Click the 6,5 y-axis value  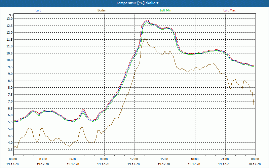(x=10, y=108)
